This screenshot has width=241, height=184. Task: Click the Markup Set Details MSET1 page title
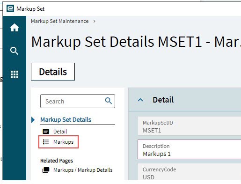(136, 42)
